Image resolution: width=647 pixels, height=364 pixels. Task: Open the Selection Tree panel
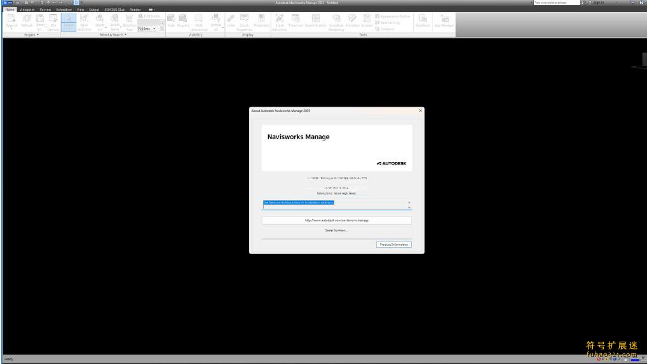[x=129, y=22]
